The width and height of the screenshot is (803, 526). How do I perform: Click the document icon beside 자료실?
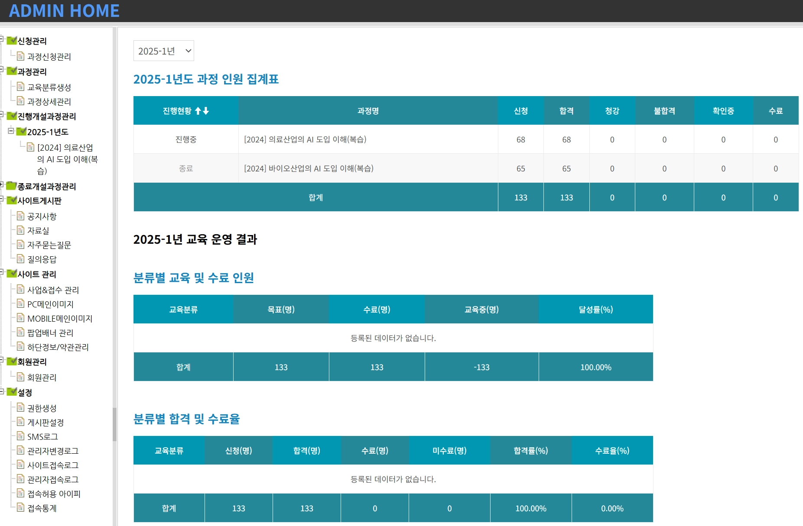(20, 230)
